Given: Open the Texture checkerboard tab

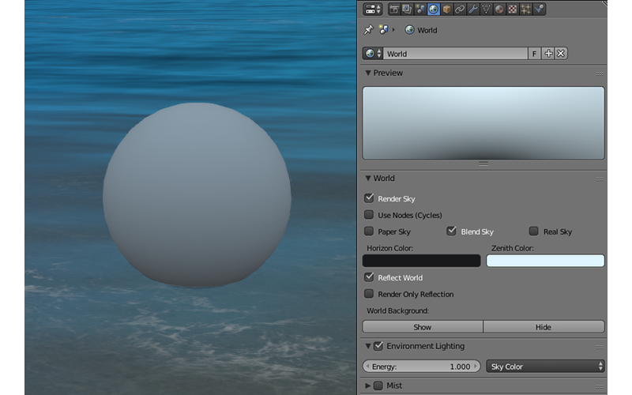Looking at the screenshot, I should 512,9.
